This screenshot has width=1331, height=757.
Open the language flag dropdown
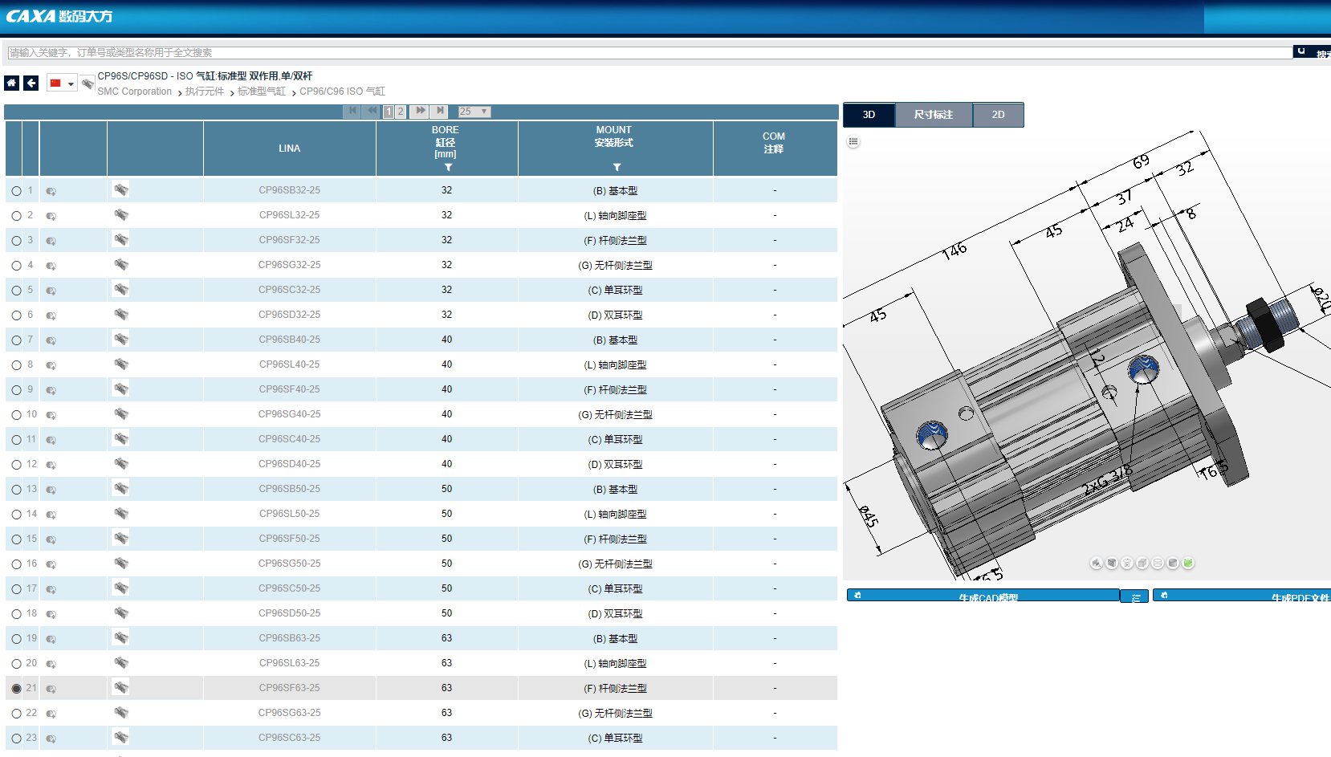point(62,83)
